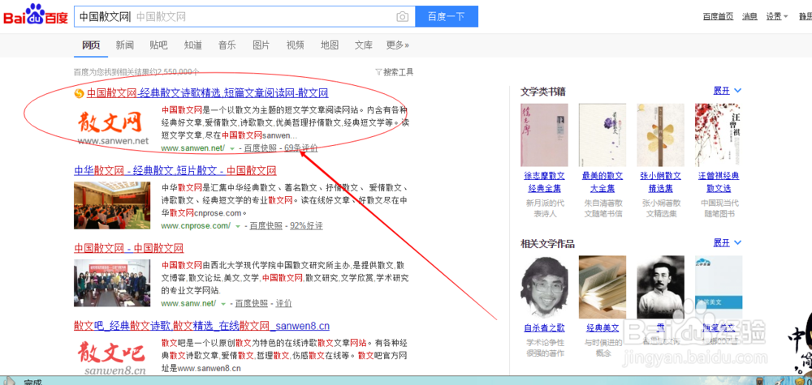The width and height of the screenshot is (812, 385).
Task: Expand the 设置 dropdown
Action: coord(777,16)
